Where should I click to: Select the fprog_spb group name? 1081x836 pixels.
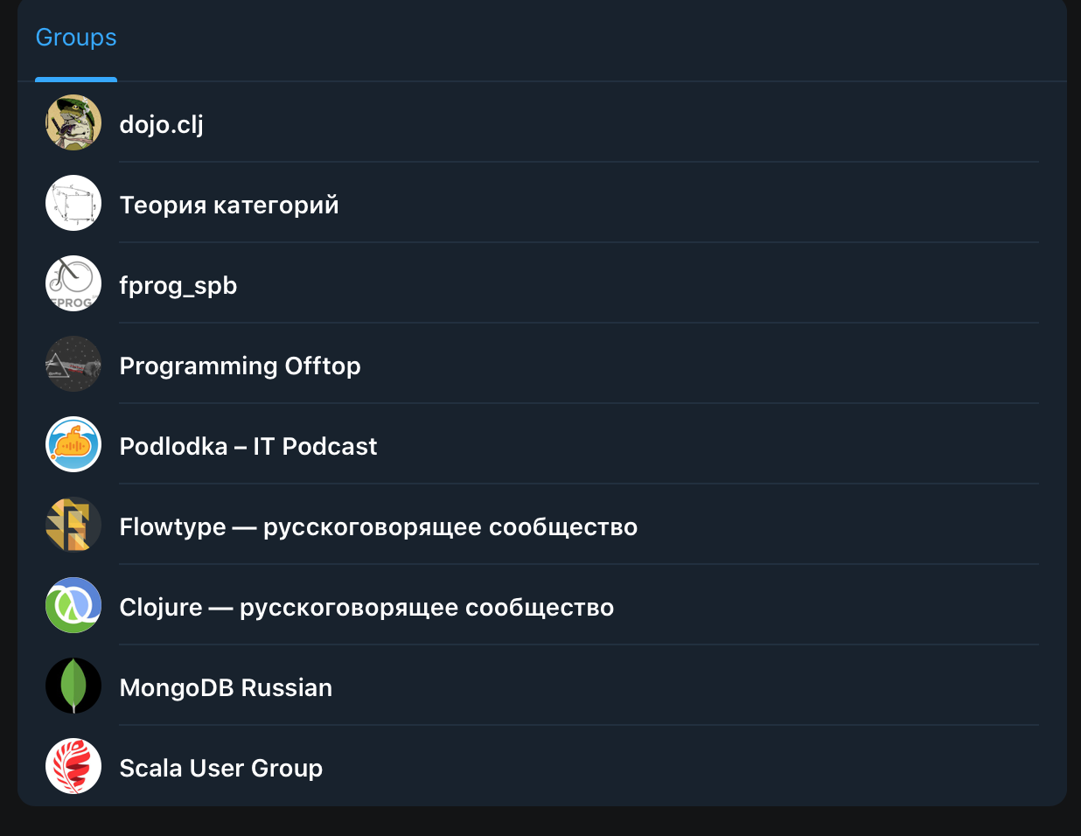[178, 286]
